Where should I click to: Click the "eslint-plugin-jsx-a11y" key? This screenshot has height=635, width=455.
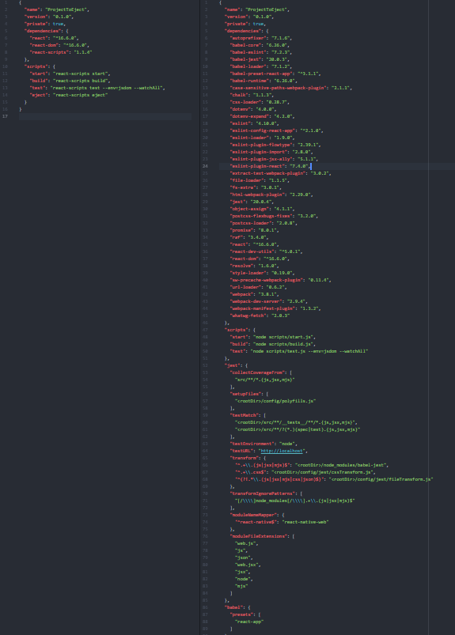[261, 159]
